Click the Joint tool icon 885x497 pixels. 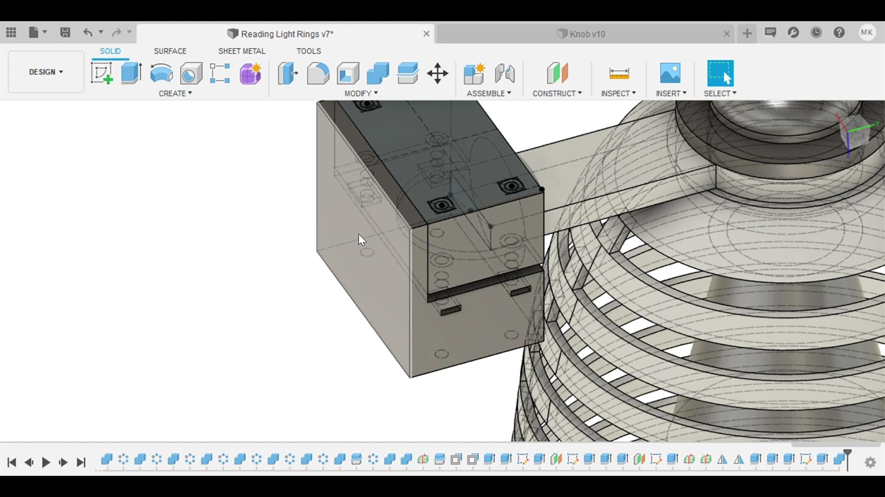(504, 73)
